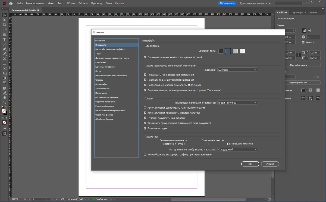The image size is (326, 202).
Task: Click the blue 'Публикация' button
Action: click(227, 3)
